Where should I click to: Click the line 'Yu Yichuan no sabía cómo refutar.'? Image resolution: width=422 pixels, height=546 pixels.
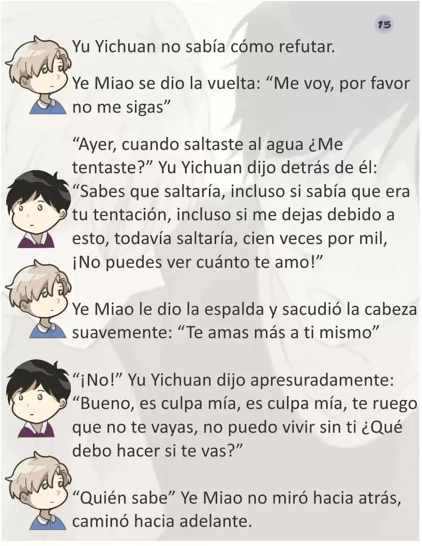[x=203, y=47]
